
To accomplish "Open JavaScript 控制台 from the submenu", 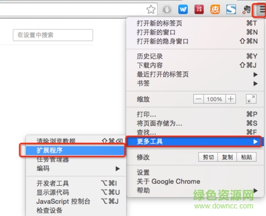I will click(76, 201).
